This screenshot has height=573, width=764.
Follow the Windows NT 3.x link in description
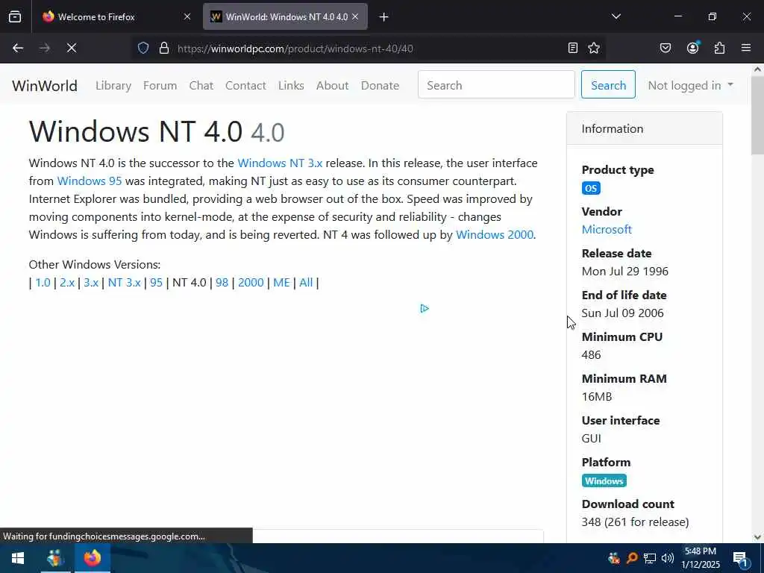pyautogui.click(x=280, y=163)
